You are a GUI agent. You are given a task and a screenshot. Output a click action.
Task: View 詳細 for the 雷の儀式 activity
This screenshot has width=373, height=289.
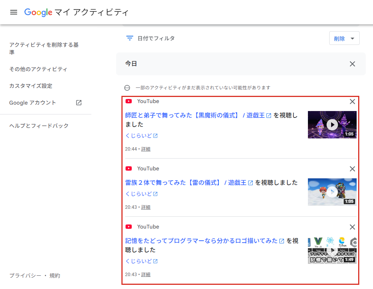click(145, 207)
